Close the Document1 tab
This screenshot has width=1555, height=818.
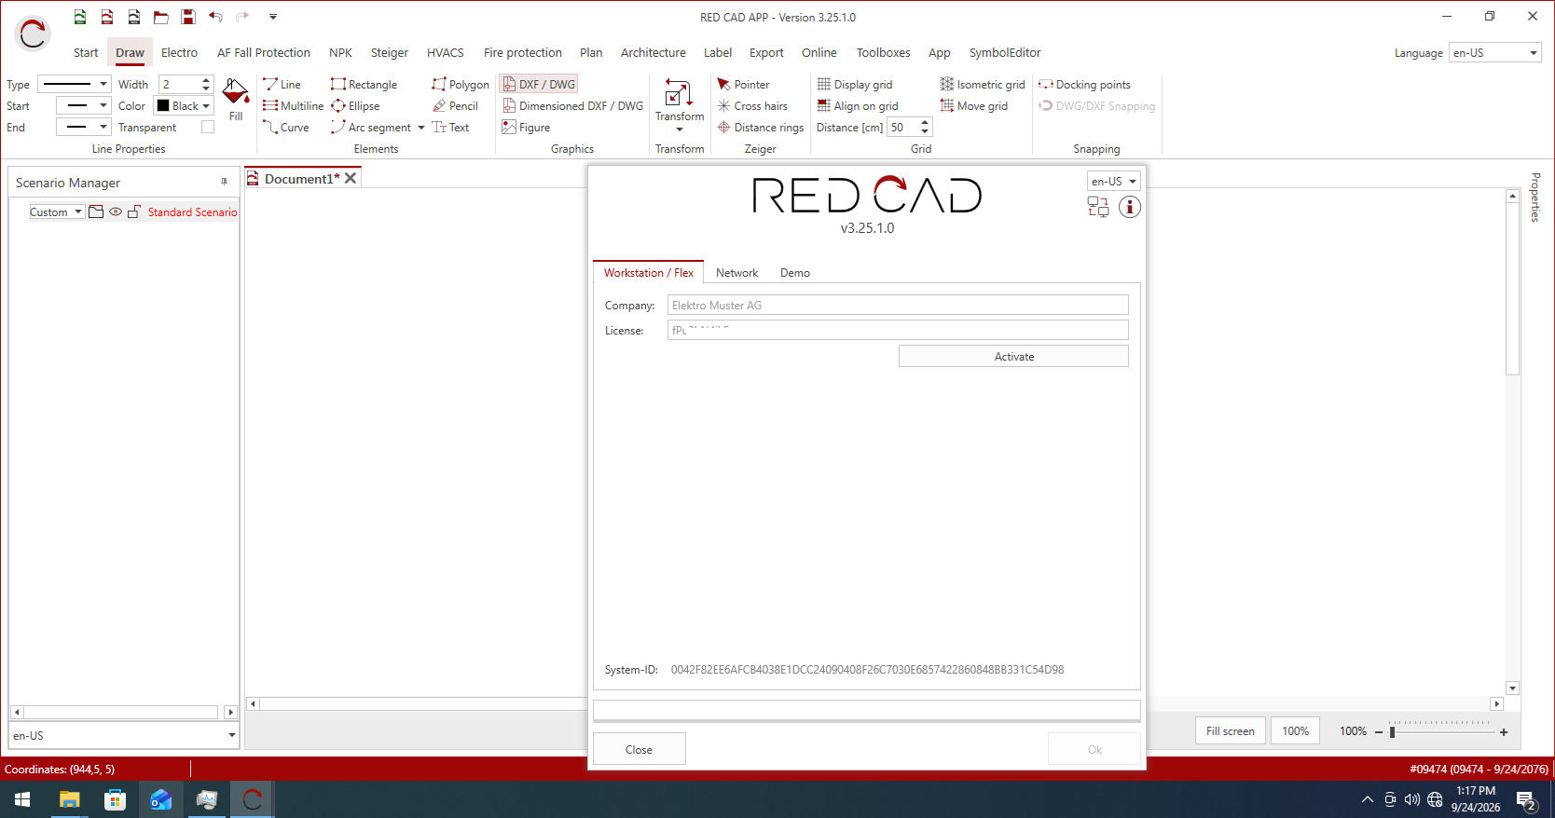point(351,178)
